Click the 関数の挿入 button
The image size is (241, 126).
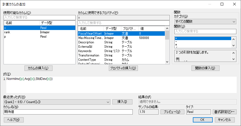205,68
